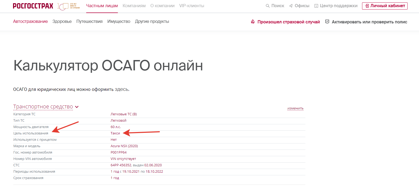This screenshot has width=419, height=187.
Task: Open the Частным лицам tab
Action: tap(102, 6)
